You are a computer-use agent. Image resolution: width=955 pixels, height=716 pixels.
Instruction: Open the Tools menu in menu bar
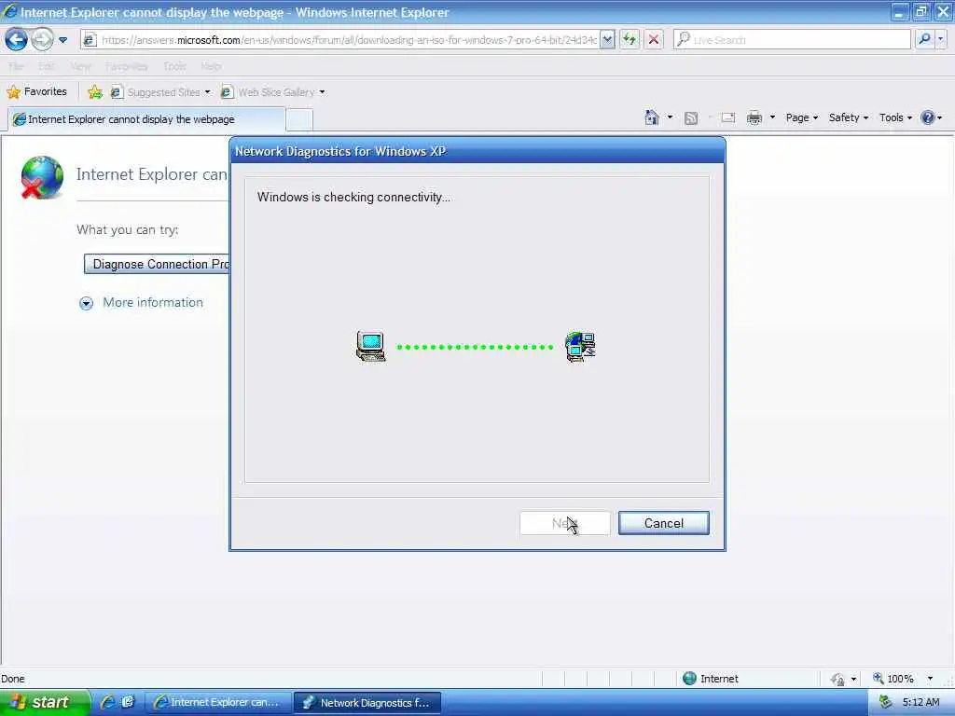tap(174, 66)
